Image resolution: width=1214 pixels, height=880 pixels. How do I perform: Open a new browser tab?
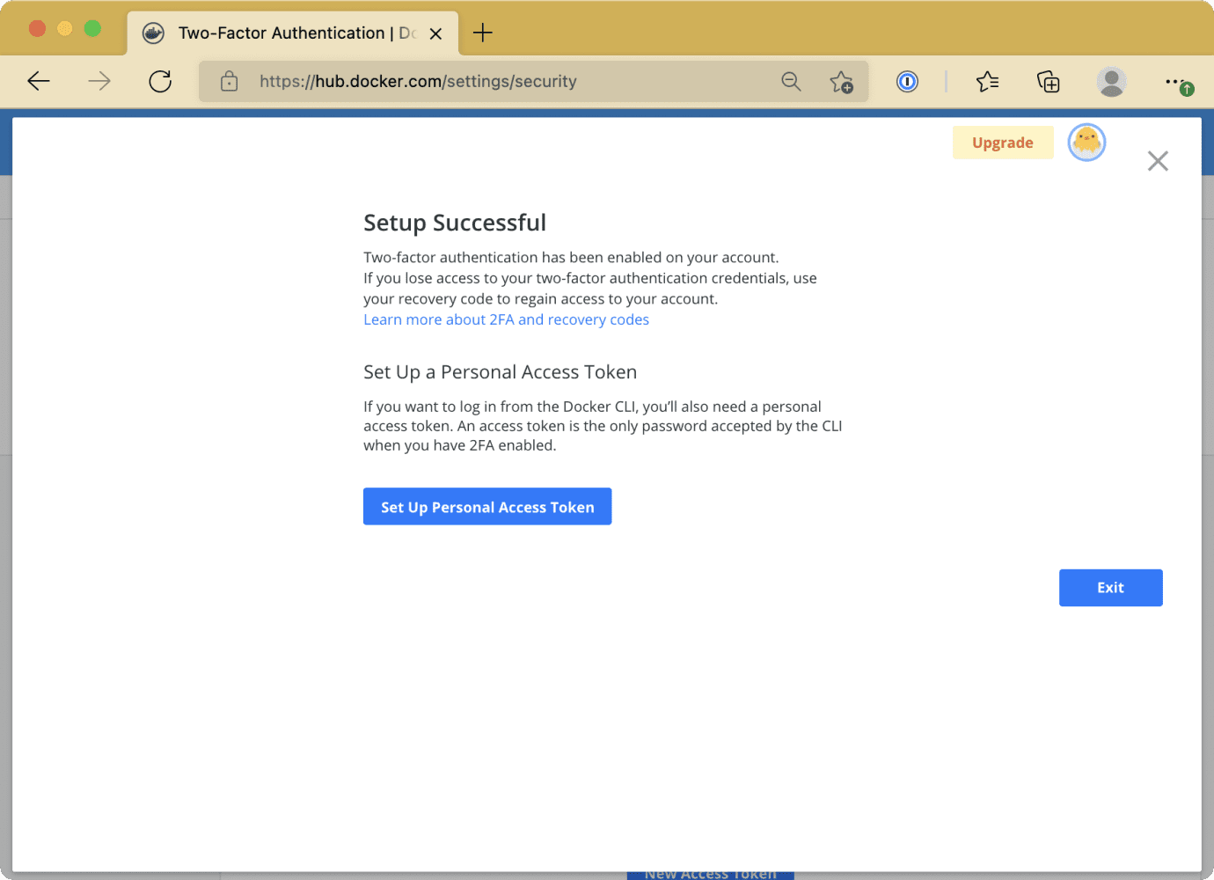483,33
